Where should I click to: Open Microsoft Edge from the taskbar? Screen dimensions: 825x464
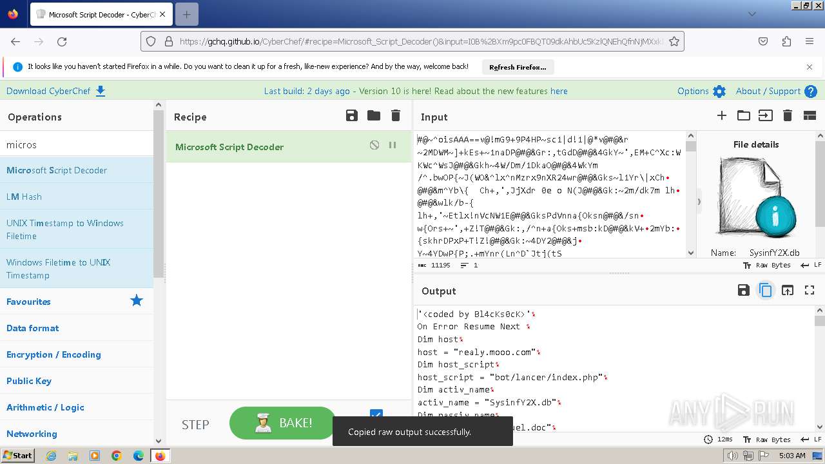click(138, 456)
